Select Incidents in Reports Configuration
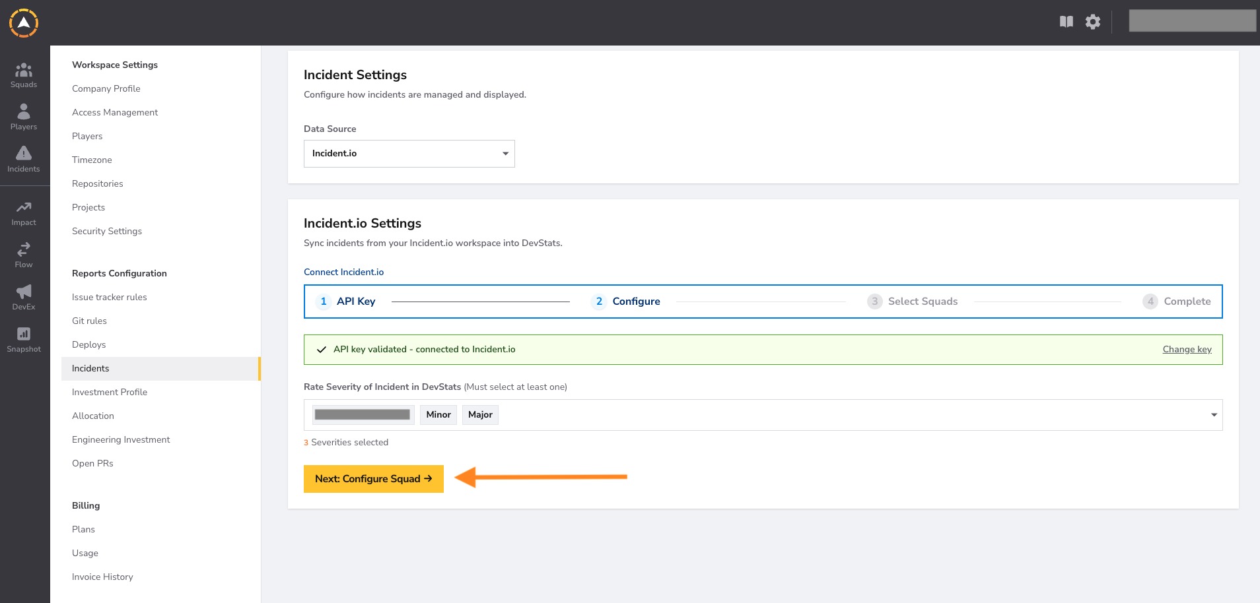Screen dimensions: 1260x603 point(161,369)
